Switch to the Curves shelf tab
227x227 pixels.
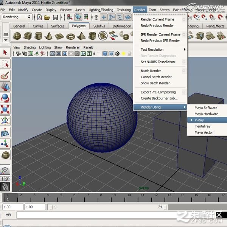tap(38, 26)
